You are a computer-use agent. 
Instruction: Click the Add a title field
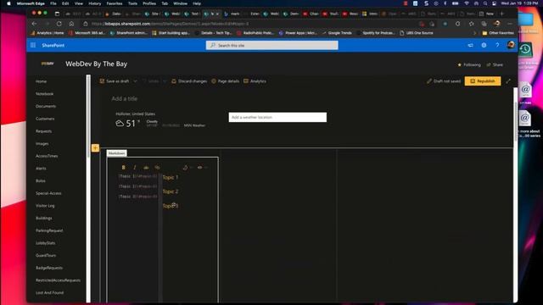(x=125, y=99)
